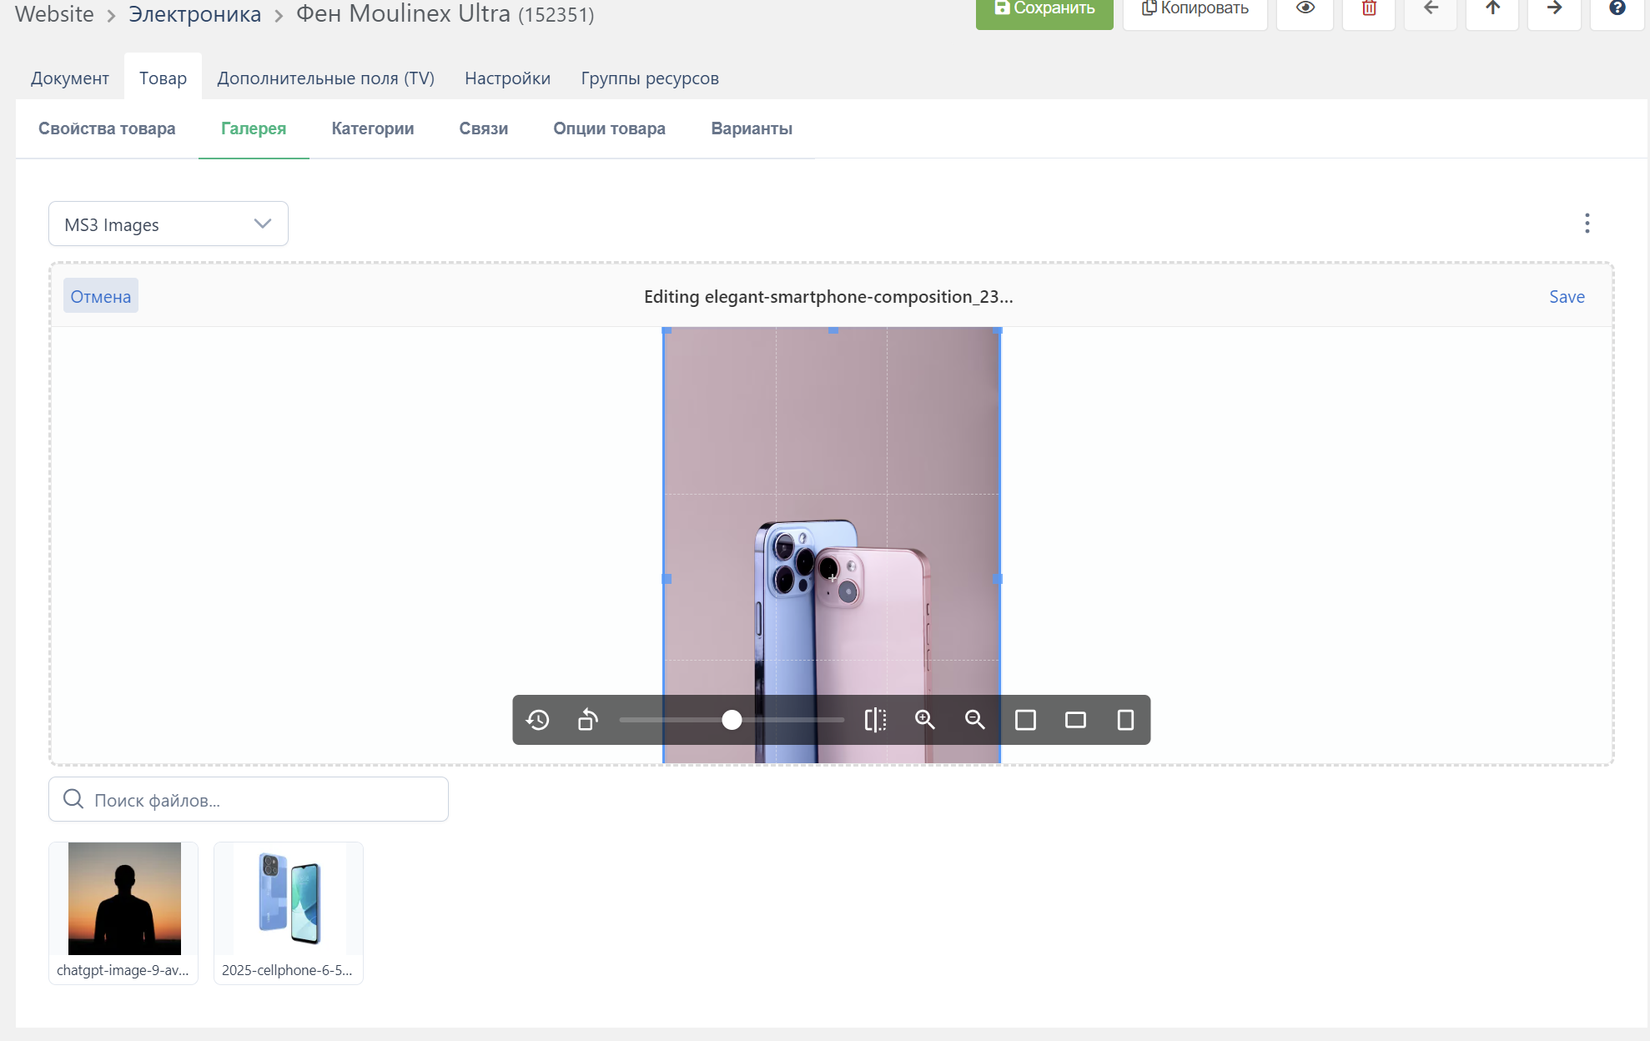
Task: Open the MS3 Images source dropdown
Action: pos(169,224)
